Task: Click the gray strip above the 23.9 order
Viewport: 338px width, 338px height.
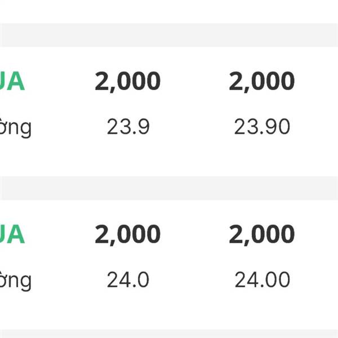Action: pyautogui.click(x=169, y=35)
